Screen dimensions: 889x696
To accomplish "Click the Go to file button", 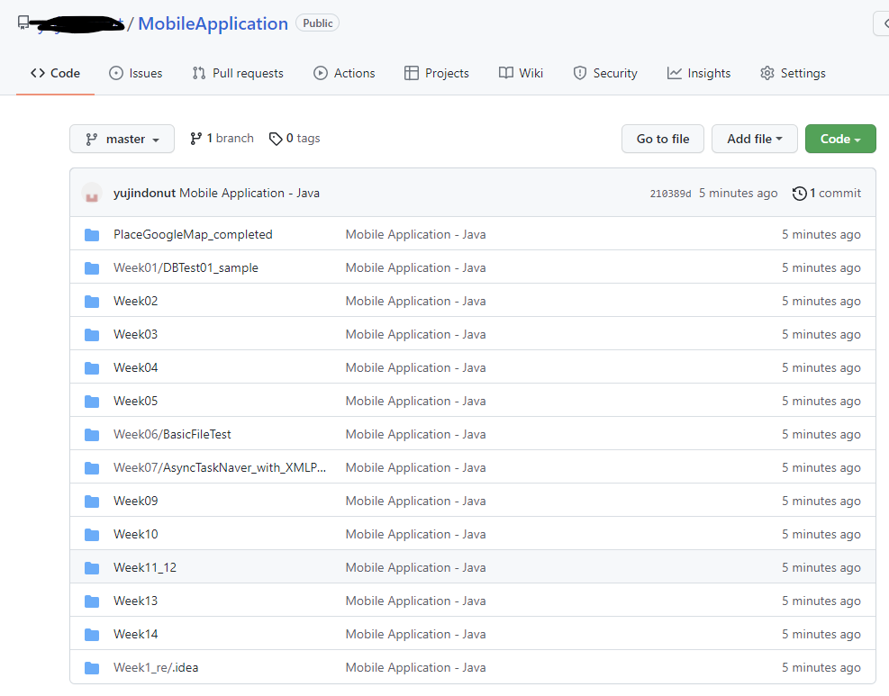I will click(x=663, y=139).
